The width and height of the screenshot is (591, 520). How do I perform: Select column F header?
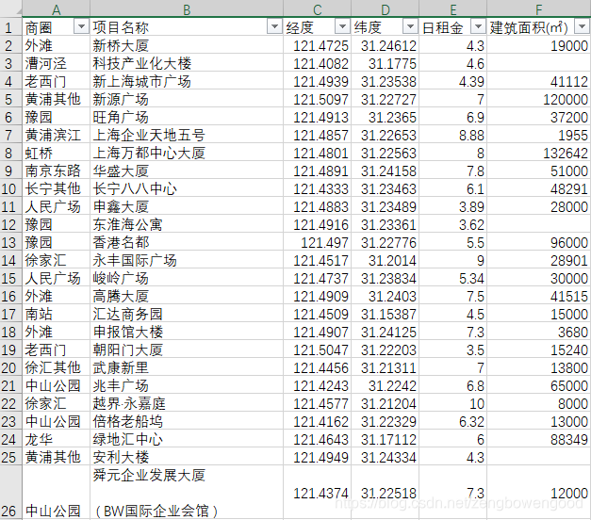(x=538, y=8)
